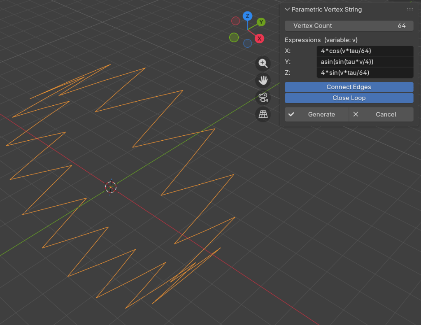The image size is (421, 325).
Task: Click the blue Z axis on gizmo
Action: [247, 16]
